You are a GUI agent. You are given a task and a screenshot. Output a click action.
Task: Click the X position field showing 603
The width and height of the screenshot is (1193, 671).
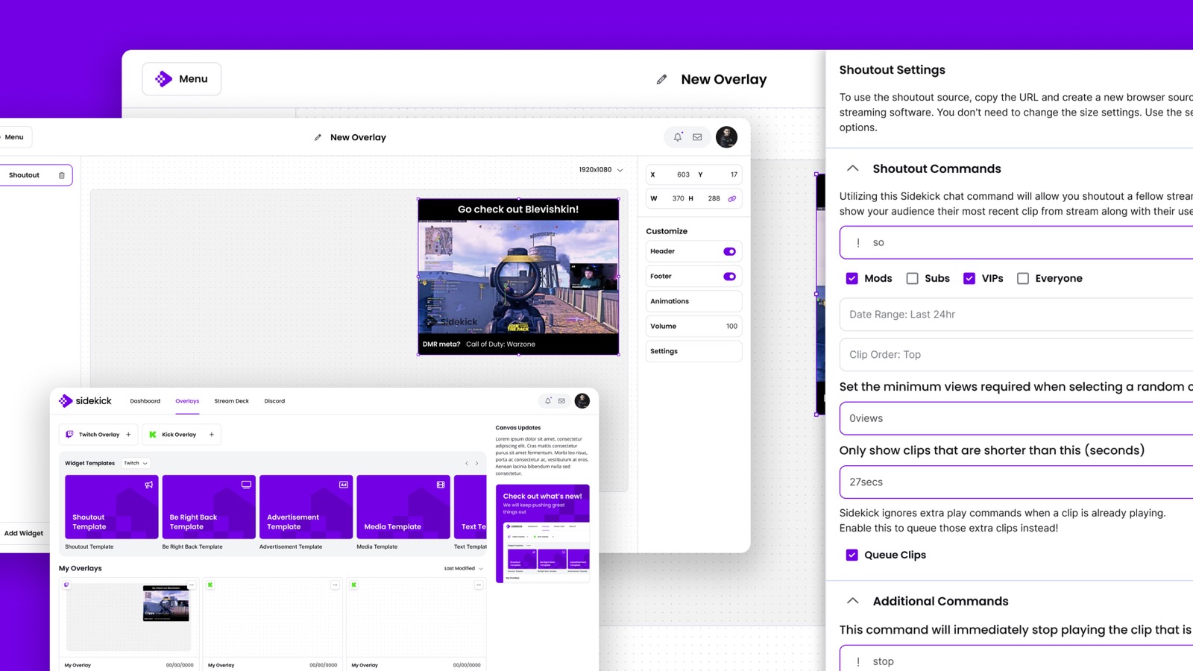click(671, 174)
